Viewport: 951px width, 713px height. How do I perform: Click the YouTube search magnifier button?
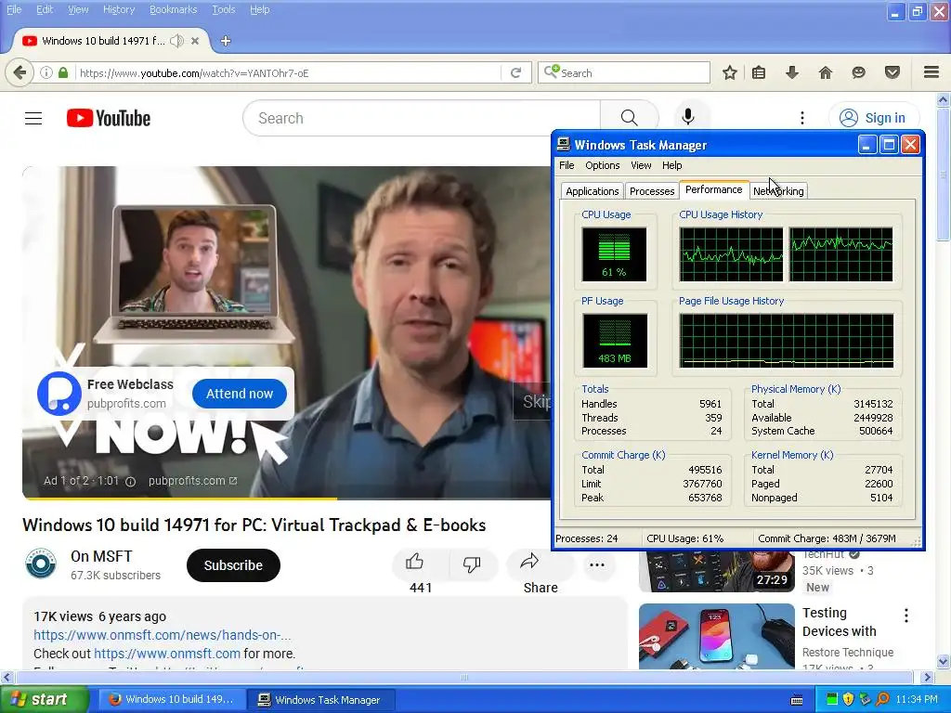629,118
